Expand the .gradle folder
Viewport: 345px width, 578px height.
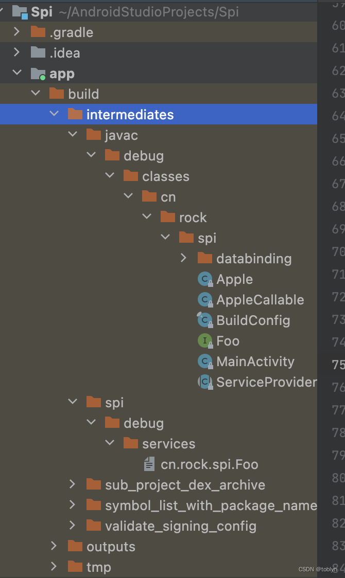(16, 32)
